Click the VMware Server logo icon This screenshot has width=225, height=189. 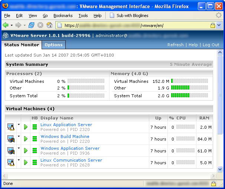(x=6, y=36)
